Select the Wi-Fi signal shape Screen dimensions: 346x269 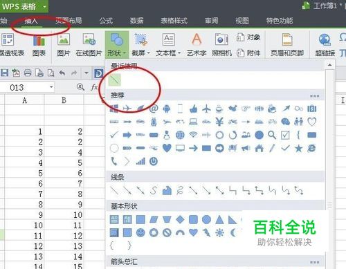pos(193,135)
